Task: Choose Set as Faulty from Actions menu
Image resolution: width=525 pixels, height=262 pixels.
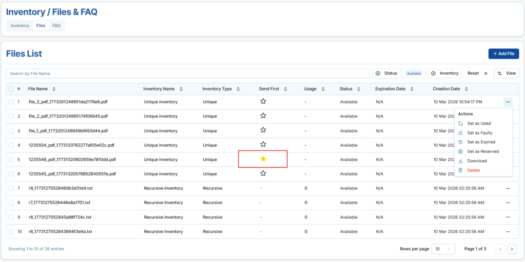Action: click(x=479, y=133)
